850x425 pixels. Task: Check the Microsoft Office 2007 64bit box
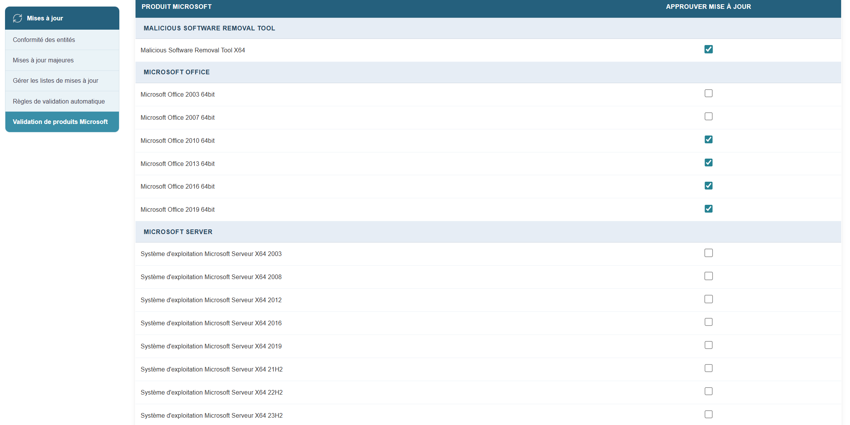tap(708, 117)
